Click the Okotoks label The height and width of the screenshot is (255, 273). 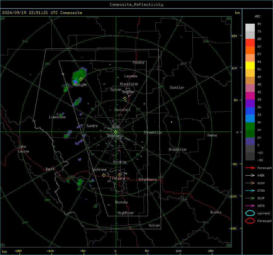point(121,202)
